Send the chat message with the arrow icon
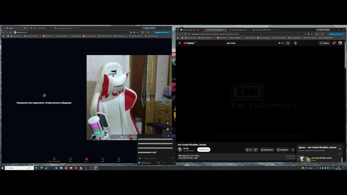 tap(172, 158)
